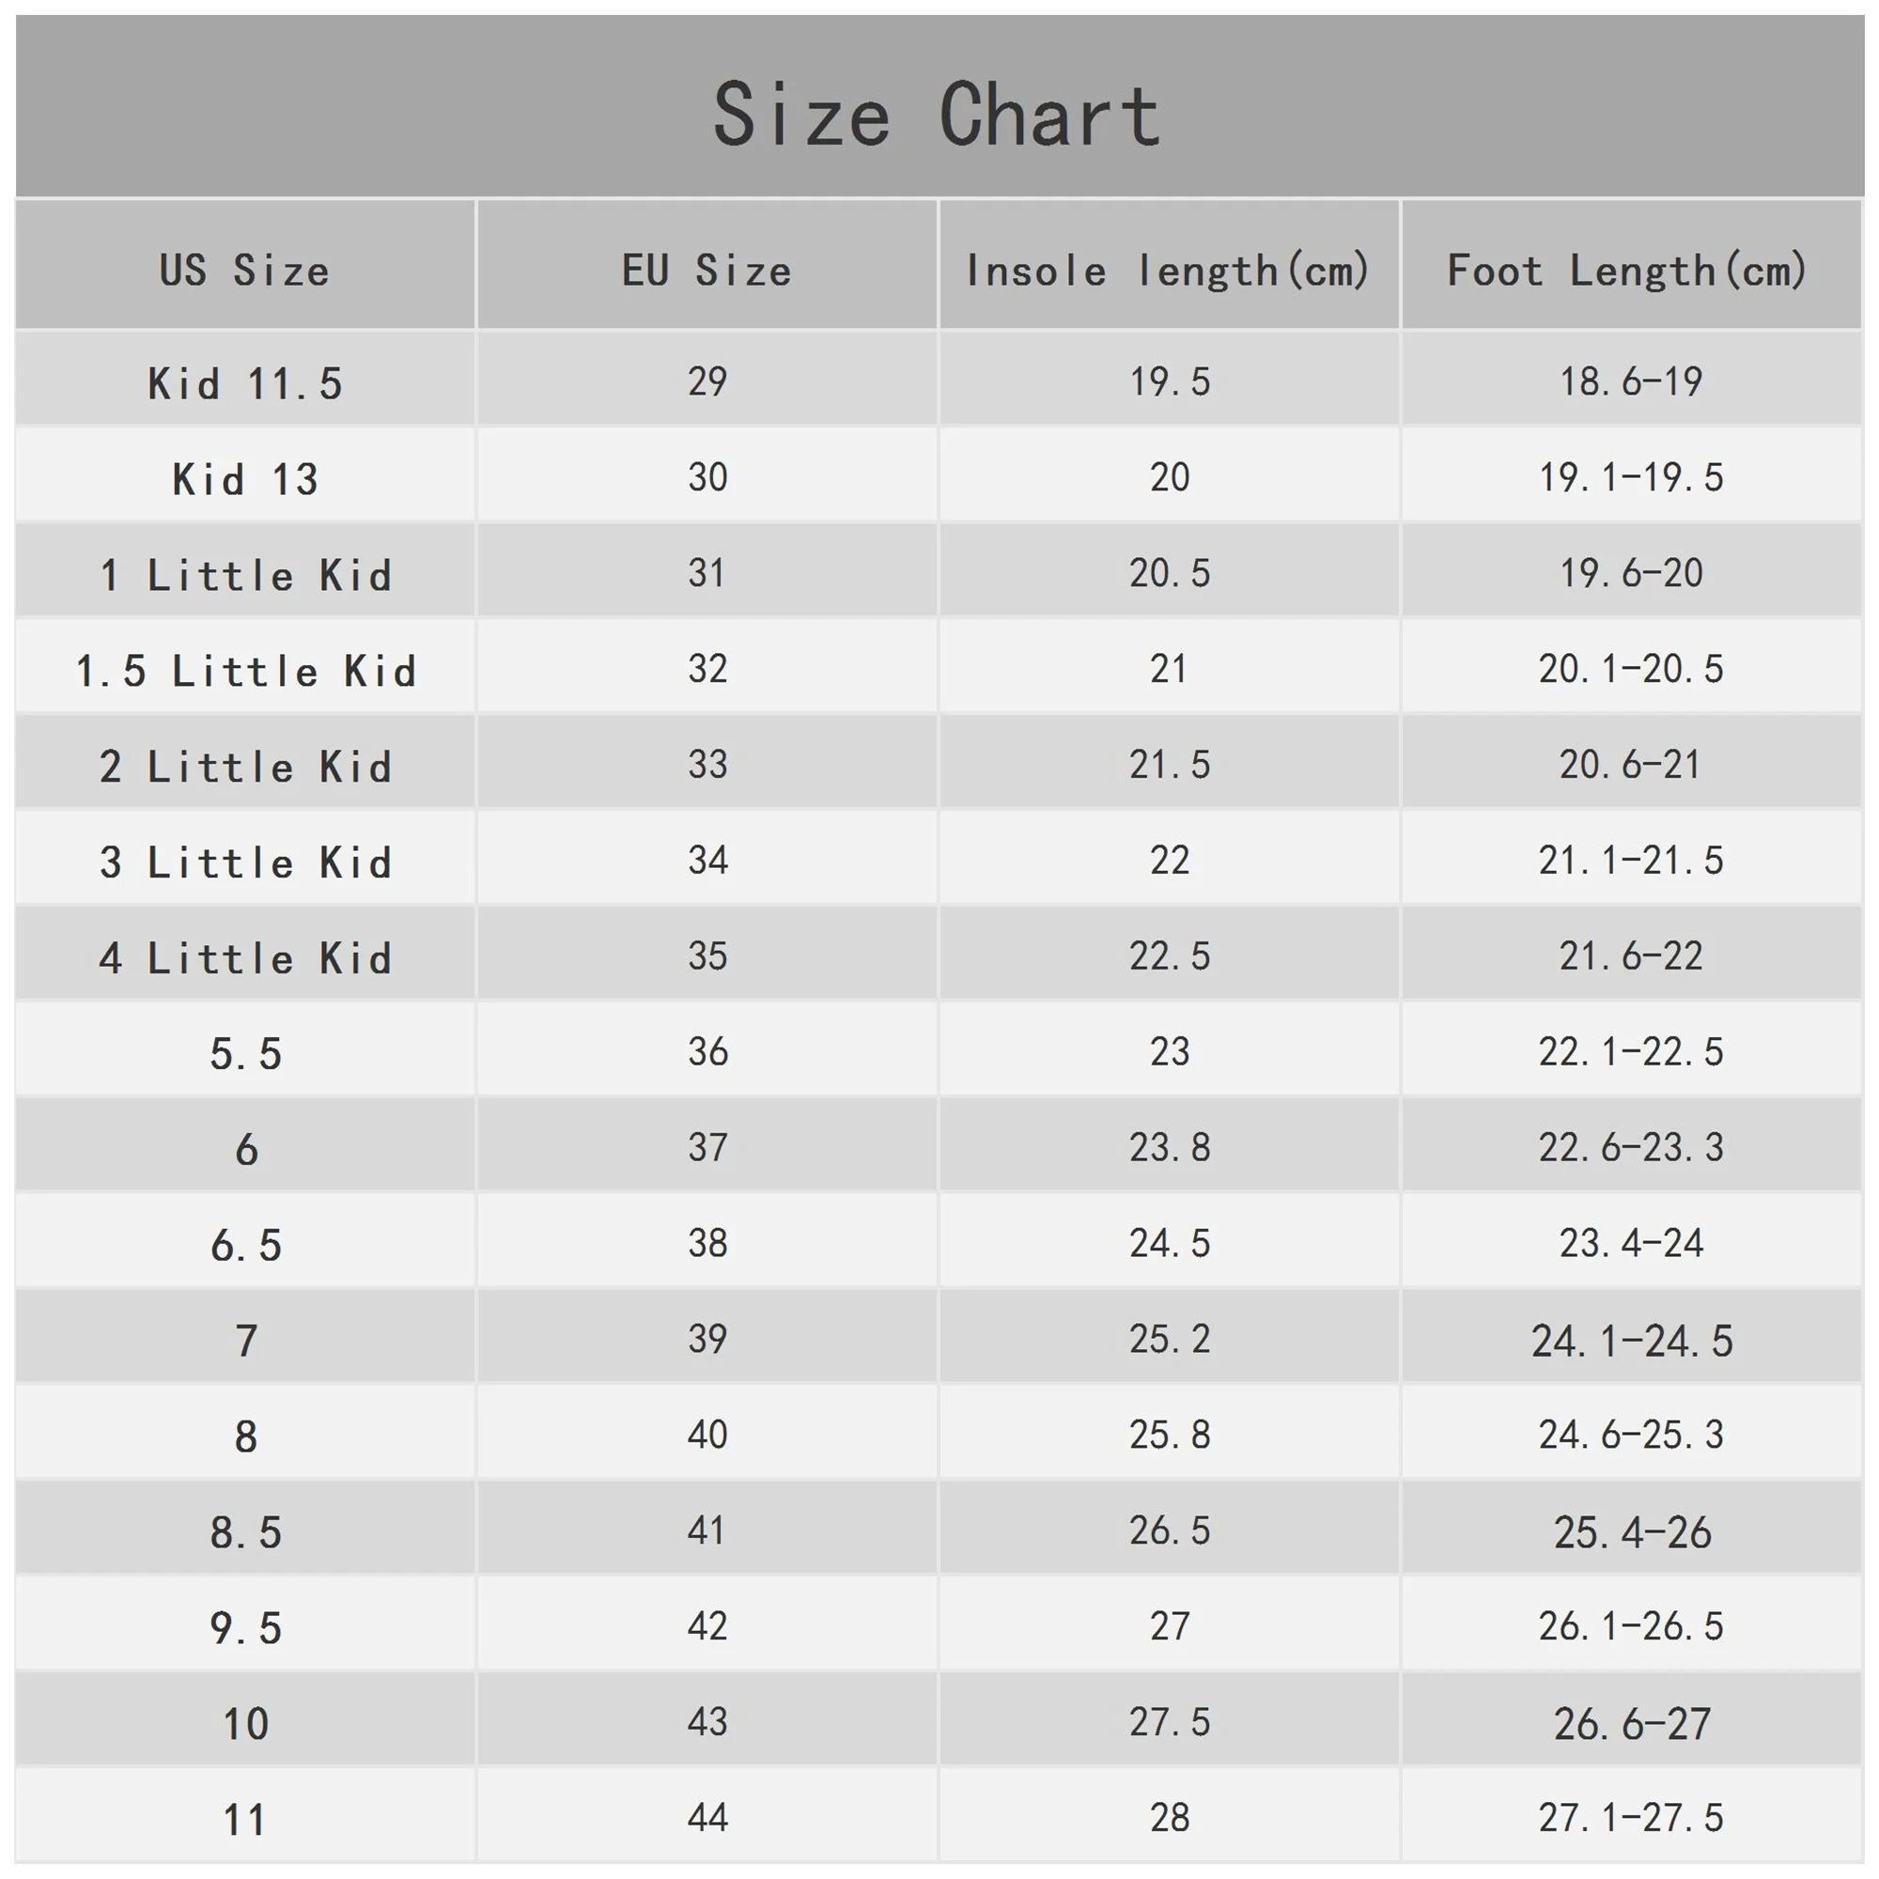
Task: Click insole length 27.5 cell
Action: 1169,1722
